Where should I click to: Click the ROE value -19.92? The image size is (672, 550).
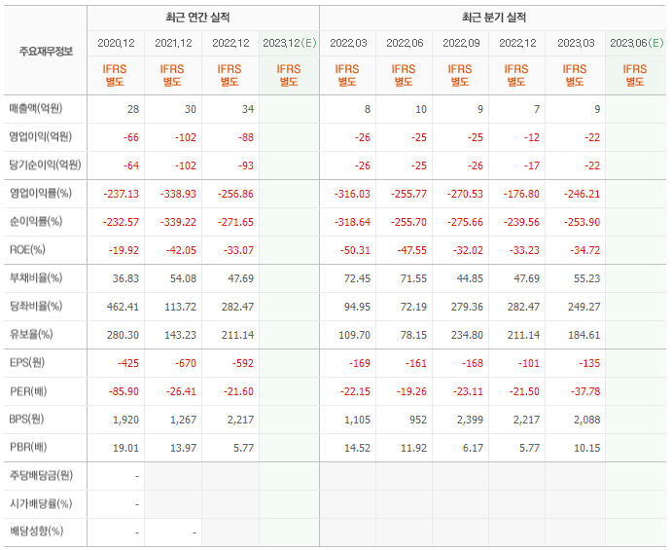124,250
